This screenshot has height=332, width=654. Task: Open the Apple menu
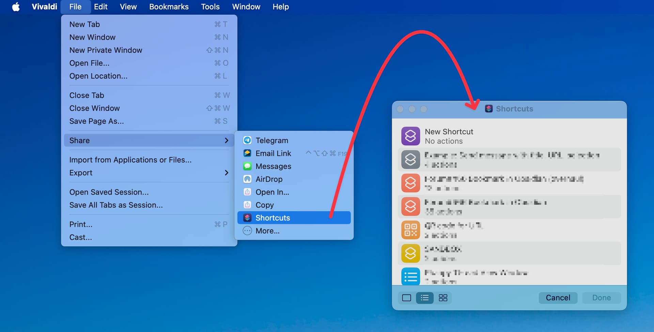pyautogui.click(x=16, y=7)
